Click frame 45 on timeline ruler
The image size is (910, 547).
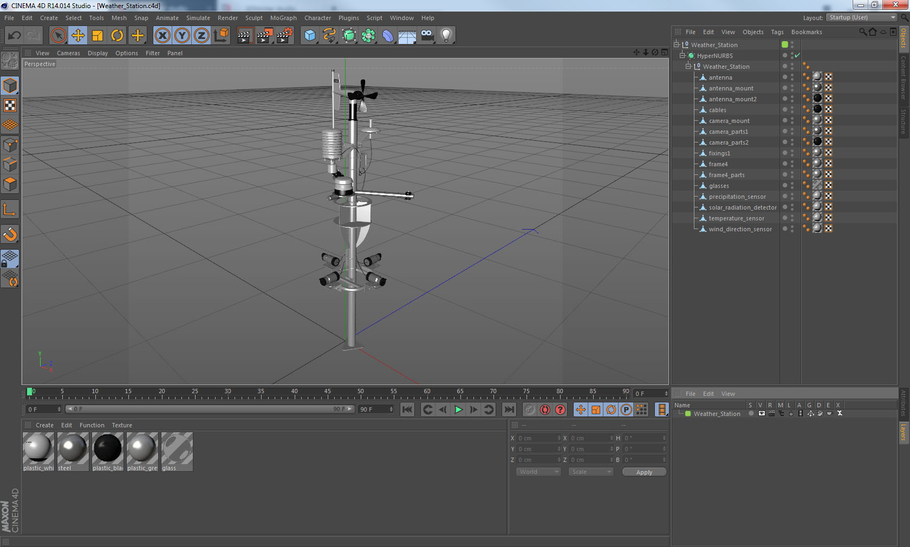tap(327, 392)
